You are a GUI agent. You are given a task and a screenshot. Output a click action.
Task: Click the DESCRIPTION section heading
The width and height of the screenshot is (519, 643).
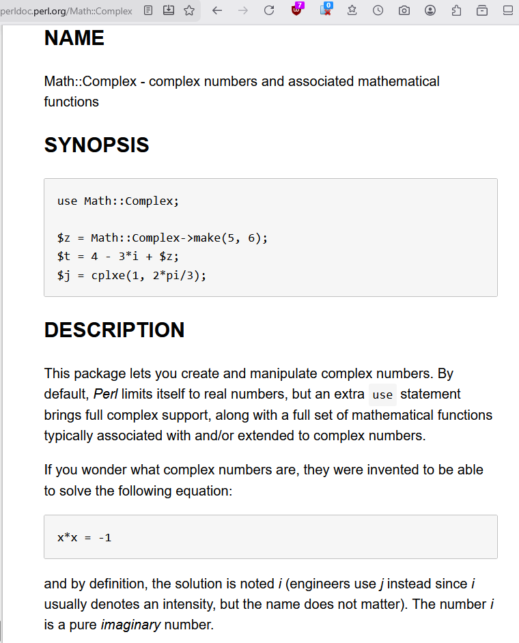[x=114, y=330]
